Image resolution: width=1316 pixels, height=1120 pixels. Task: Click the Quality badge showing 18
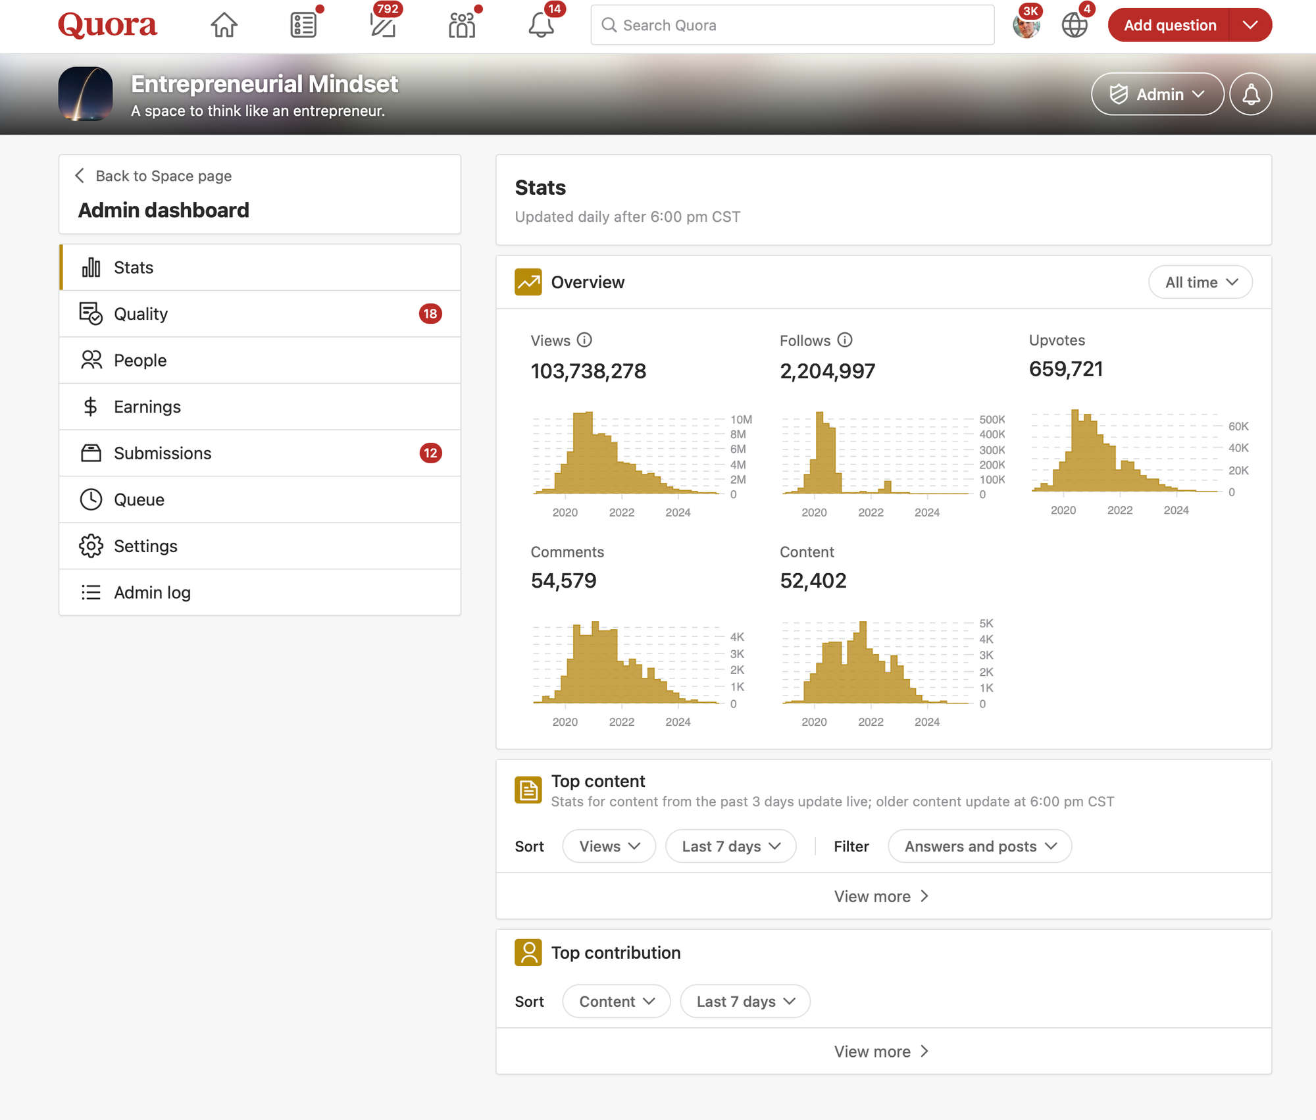tap(430, 314)
